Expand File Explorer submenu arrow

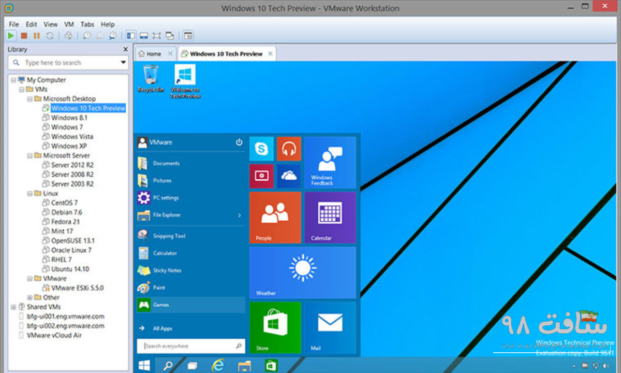(239, 215)
